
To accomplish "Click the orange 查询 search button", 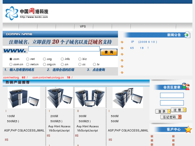I will (109, 52).
